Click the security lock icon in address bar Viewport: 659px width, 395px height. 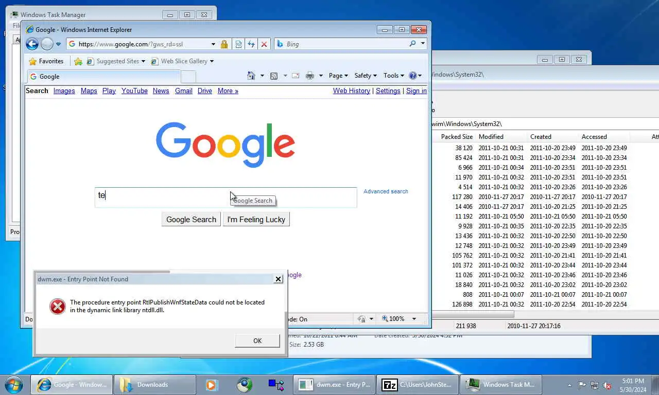click(224, 44)
